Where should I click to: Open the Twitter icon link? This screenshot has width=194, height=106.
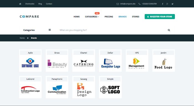tap(172, 4)
